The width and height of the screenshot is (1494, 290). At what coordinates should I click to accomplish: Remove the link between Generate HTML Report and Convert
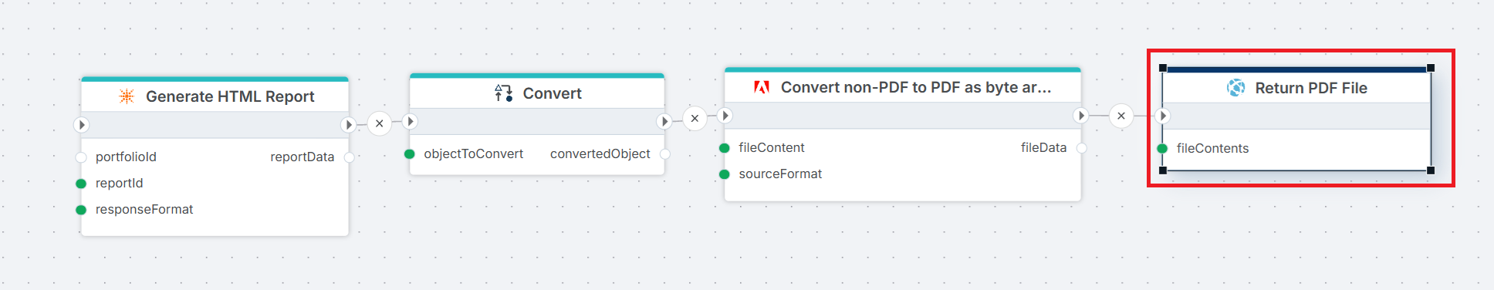tap(380, 123)
